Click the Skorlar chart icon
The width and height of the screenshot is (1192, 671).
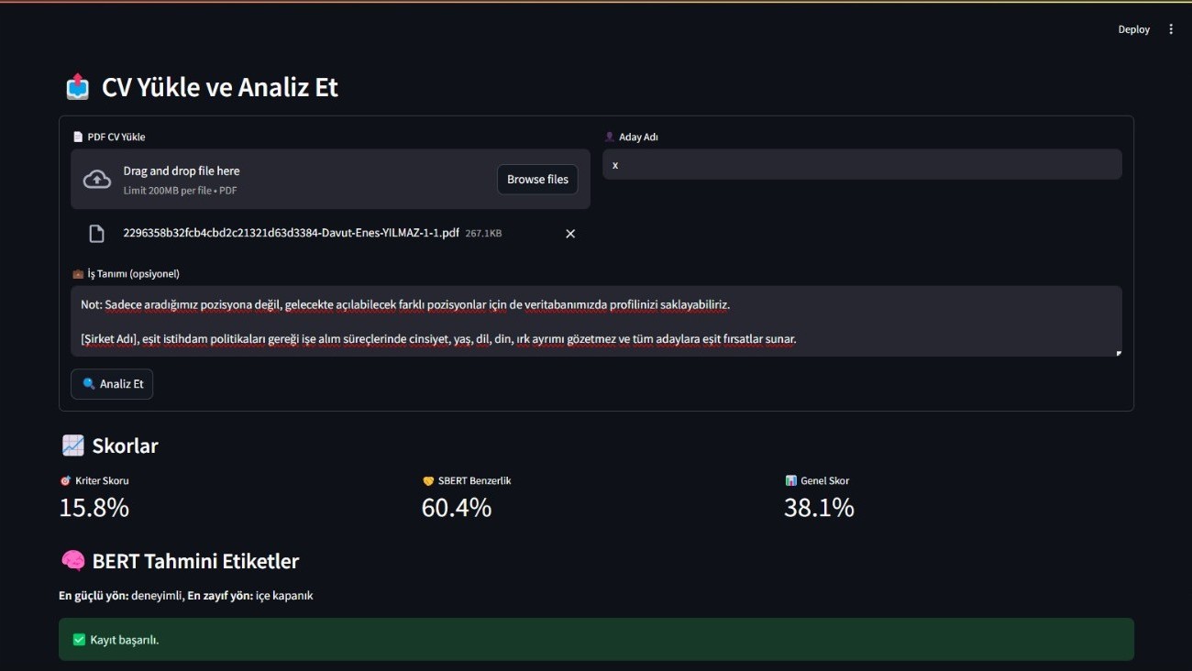73,445
